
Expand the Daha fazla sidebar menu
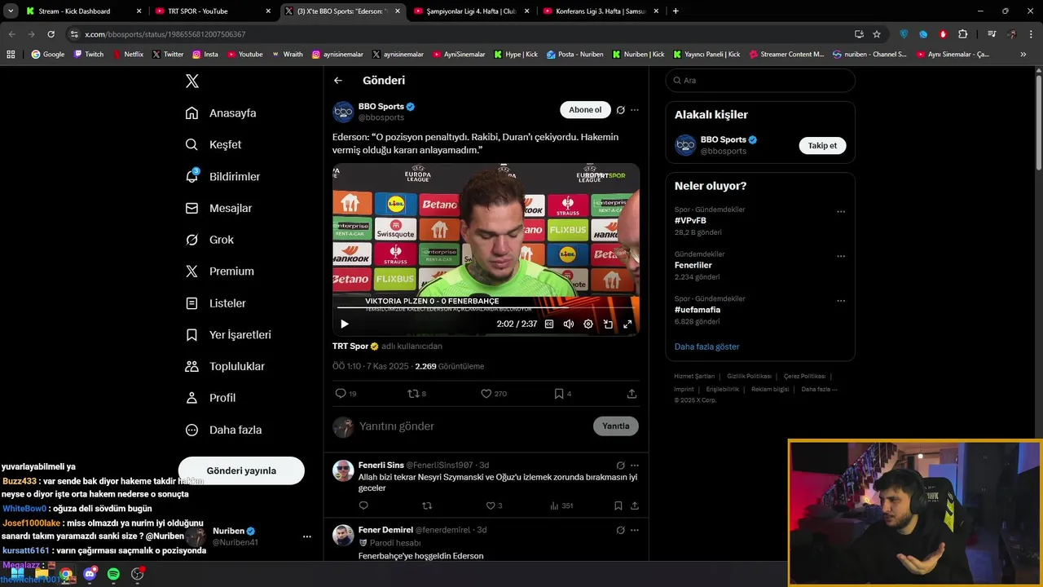(x=223, y=430)
